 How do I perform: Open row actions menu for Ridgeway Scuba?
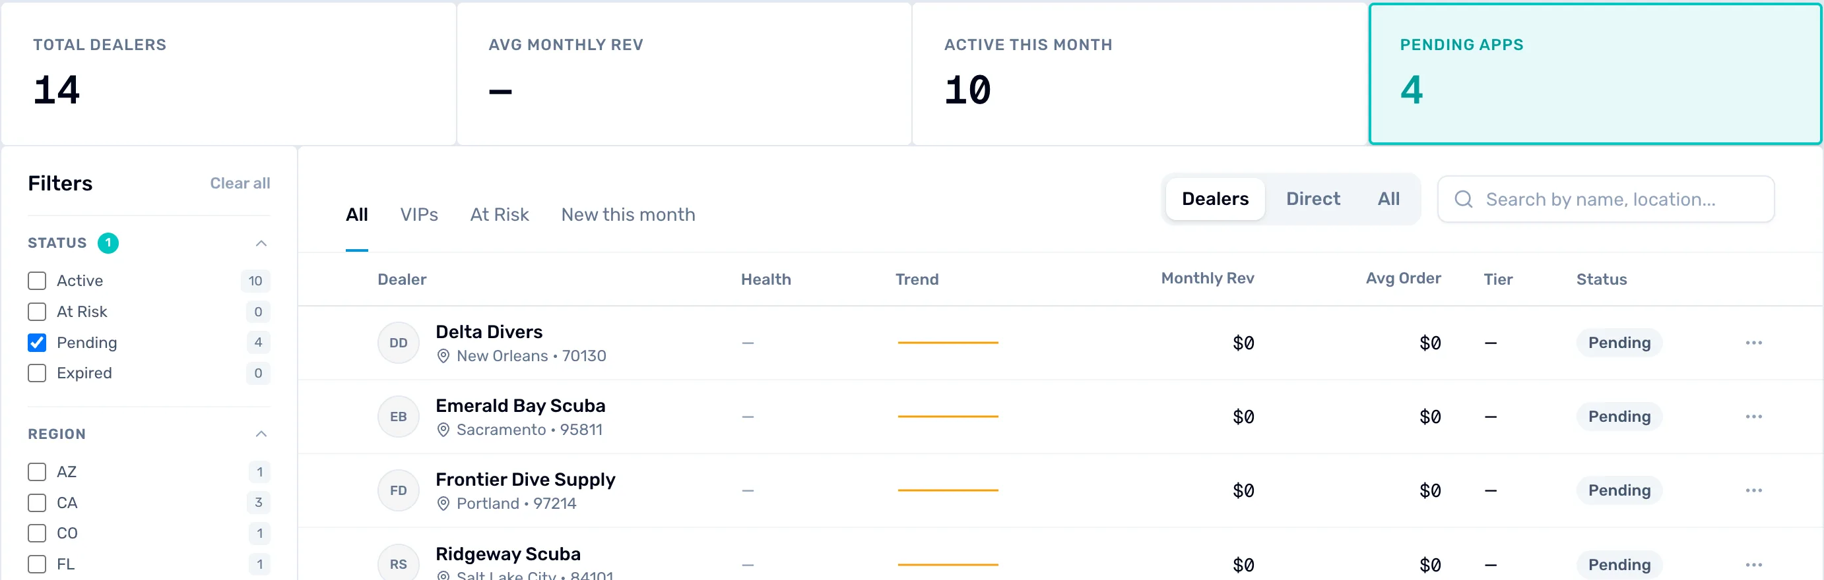tap(1753, 564)
